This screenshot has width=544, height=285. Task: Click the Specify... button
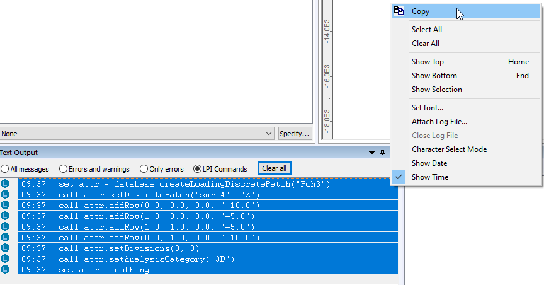point(295,134)
